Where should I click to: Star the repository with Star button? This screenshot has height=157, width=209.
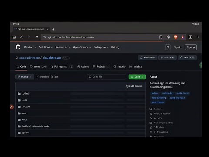coord(187,58)
